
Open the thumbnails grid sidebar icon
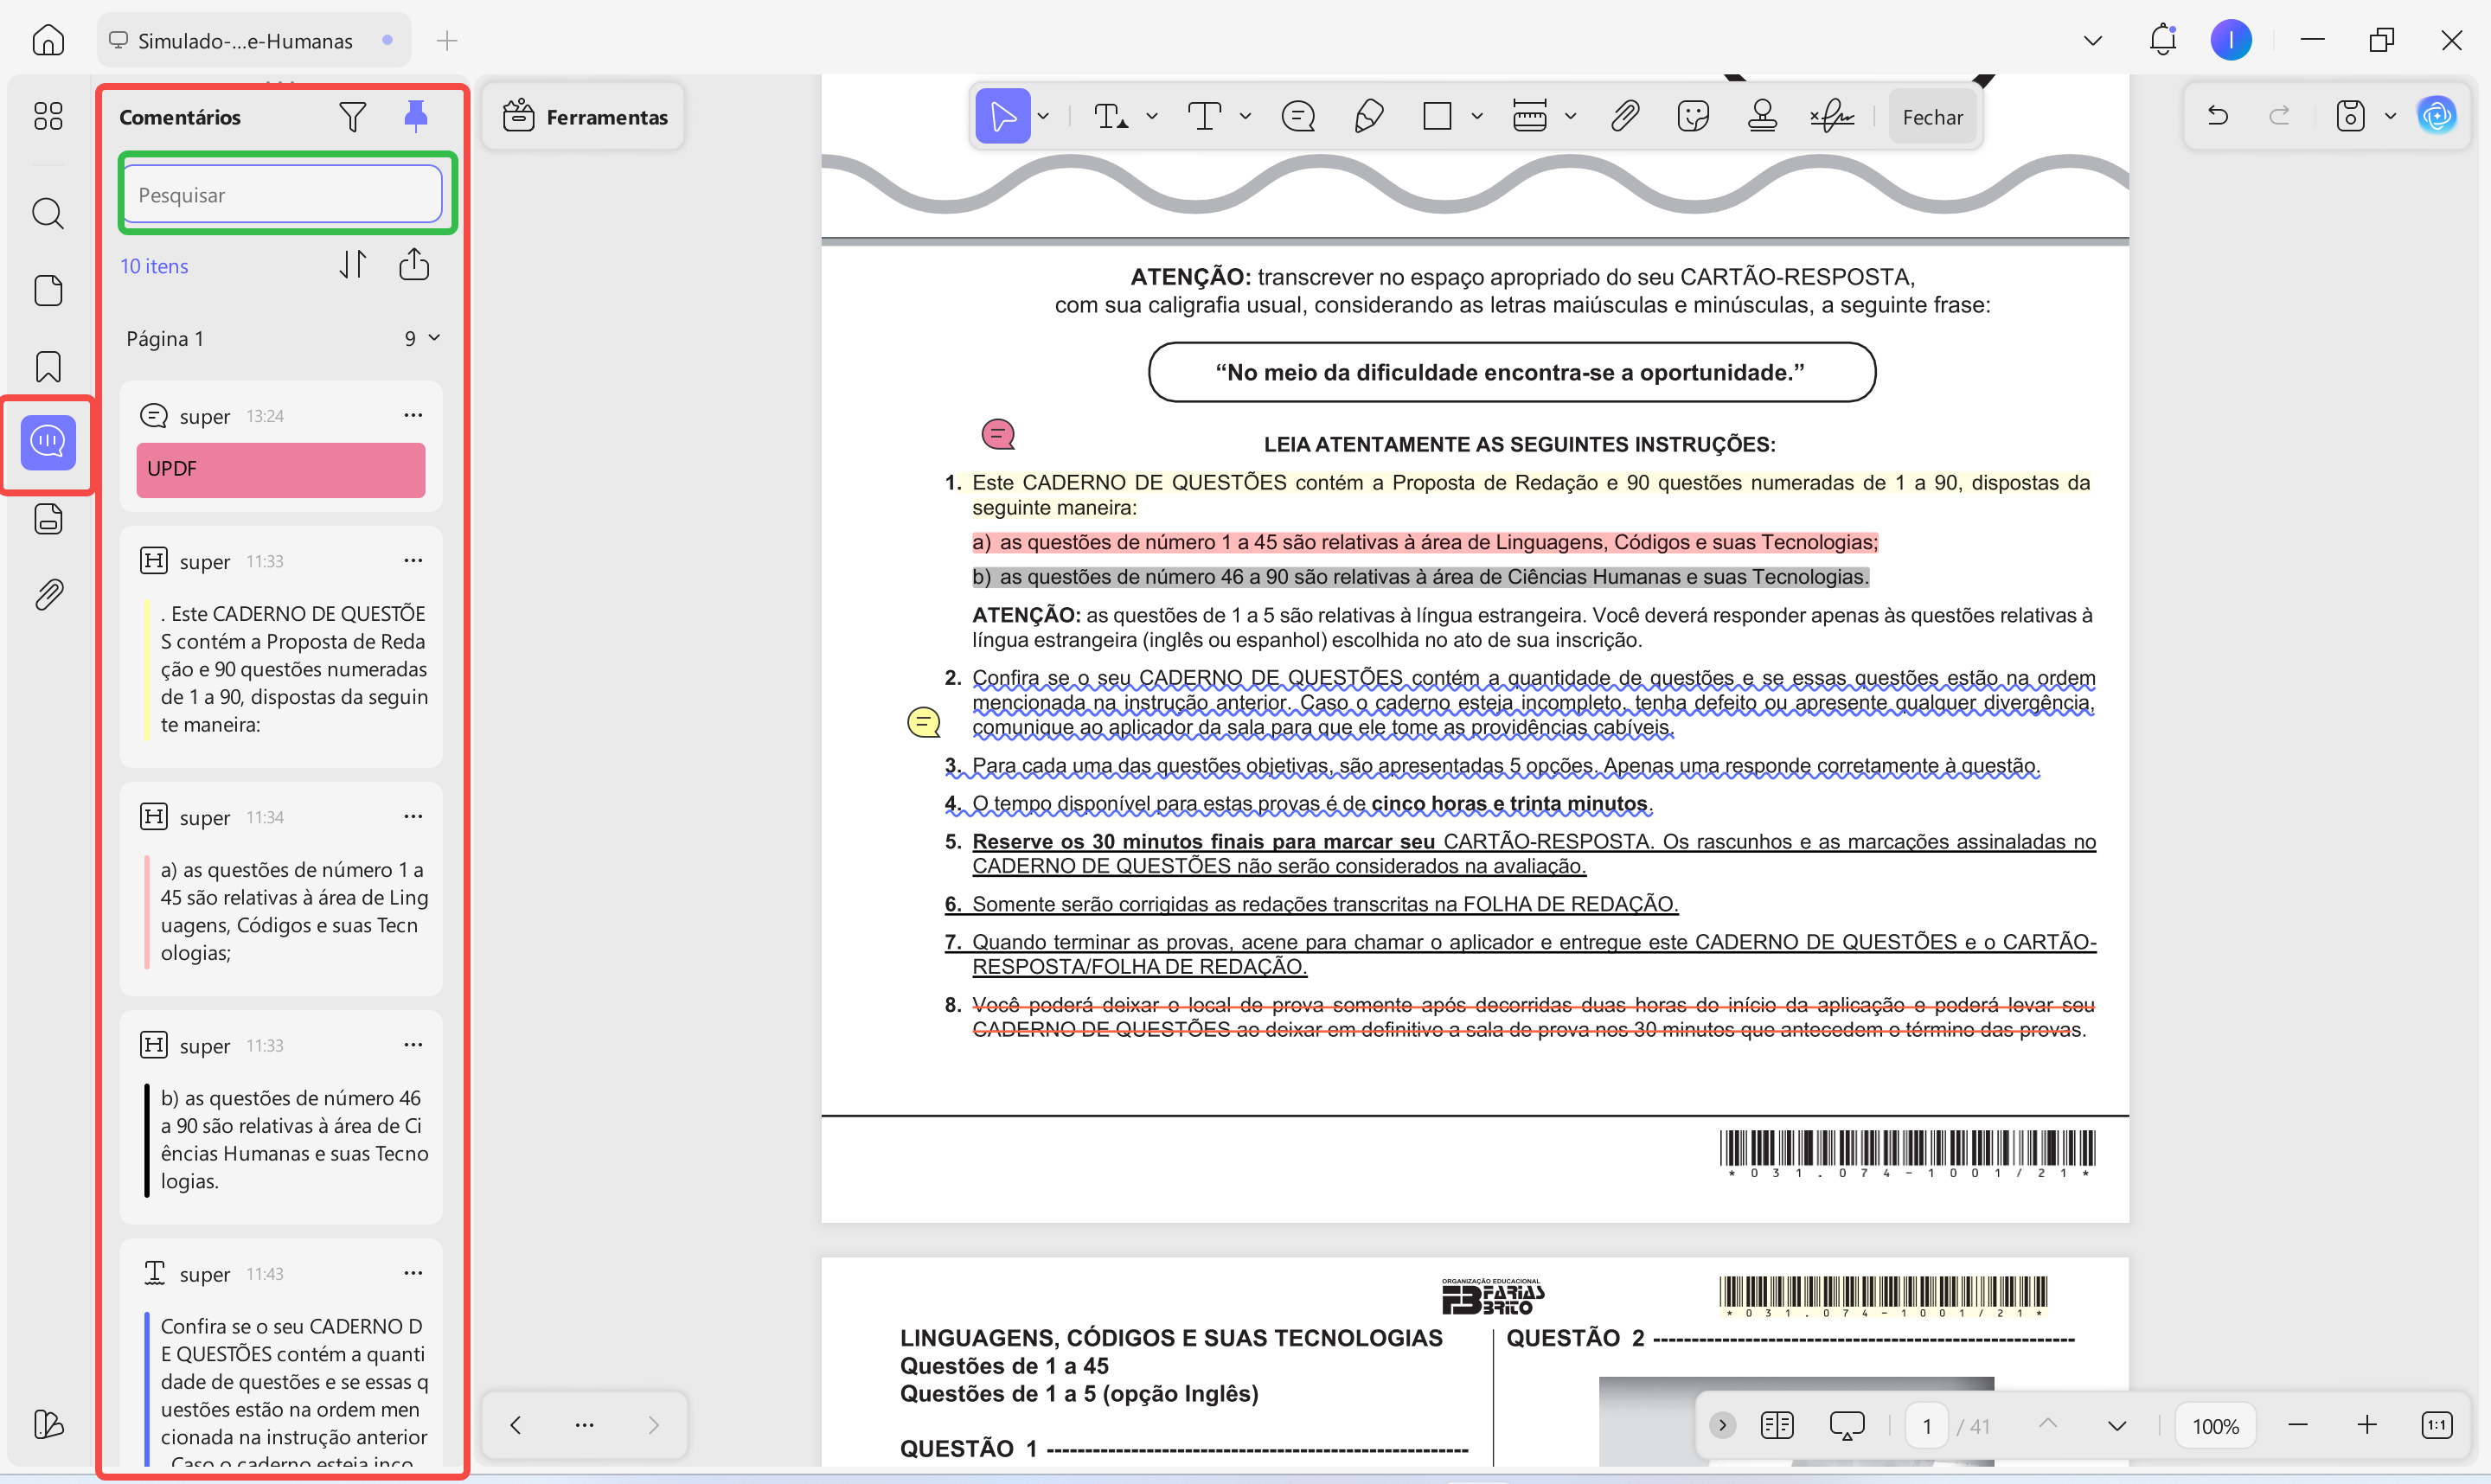pyautogui.click(x=48, y=116)
